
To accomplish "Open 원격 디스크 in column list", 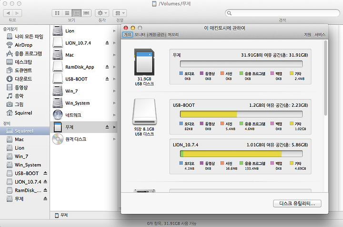I will pos(84,139).
